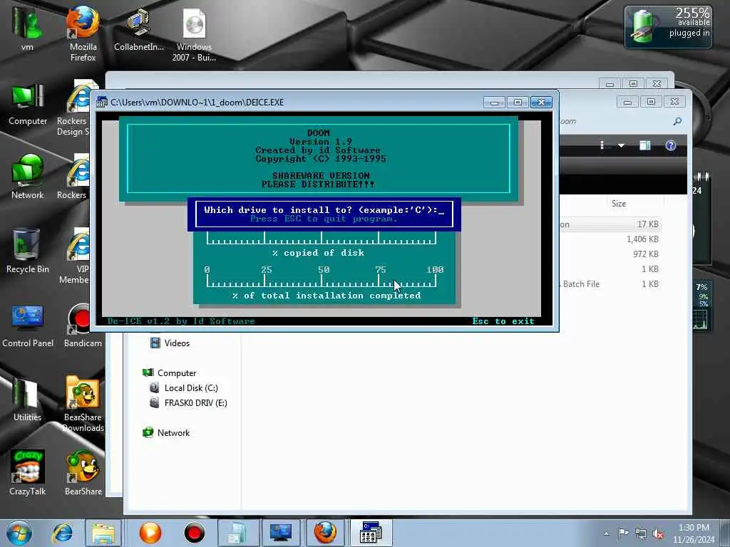Open the CollabnetIn... desktop shortcut
This screenshot has width=730, height=547.
[139, 28]
